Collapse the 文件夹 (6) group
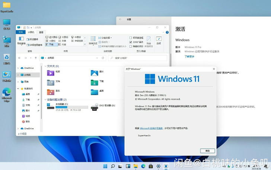The width and height of the screenshot is (271, 170). pos(45,66)
